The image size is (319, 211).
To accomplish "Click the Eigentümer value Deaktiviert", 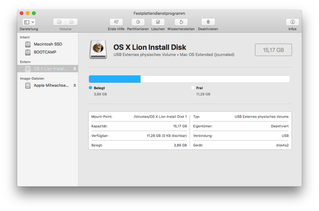I will (x=280, y=126).
